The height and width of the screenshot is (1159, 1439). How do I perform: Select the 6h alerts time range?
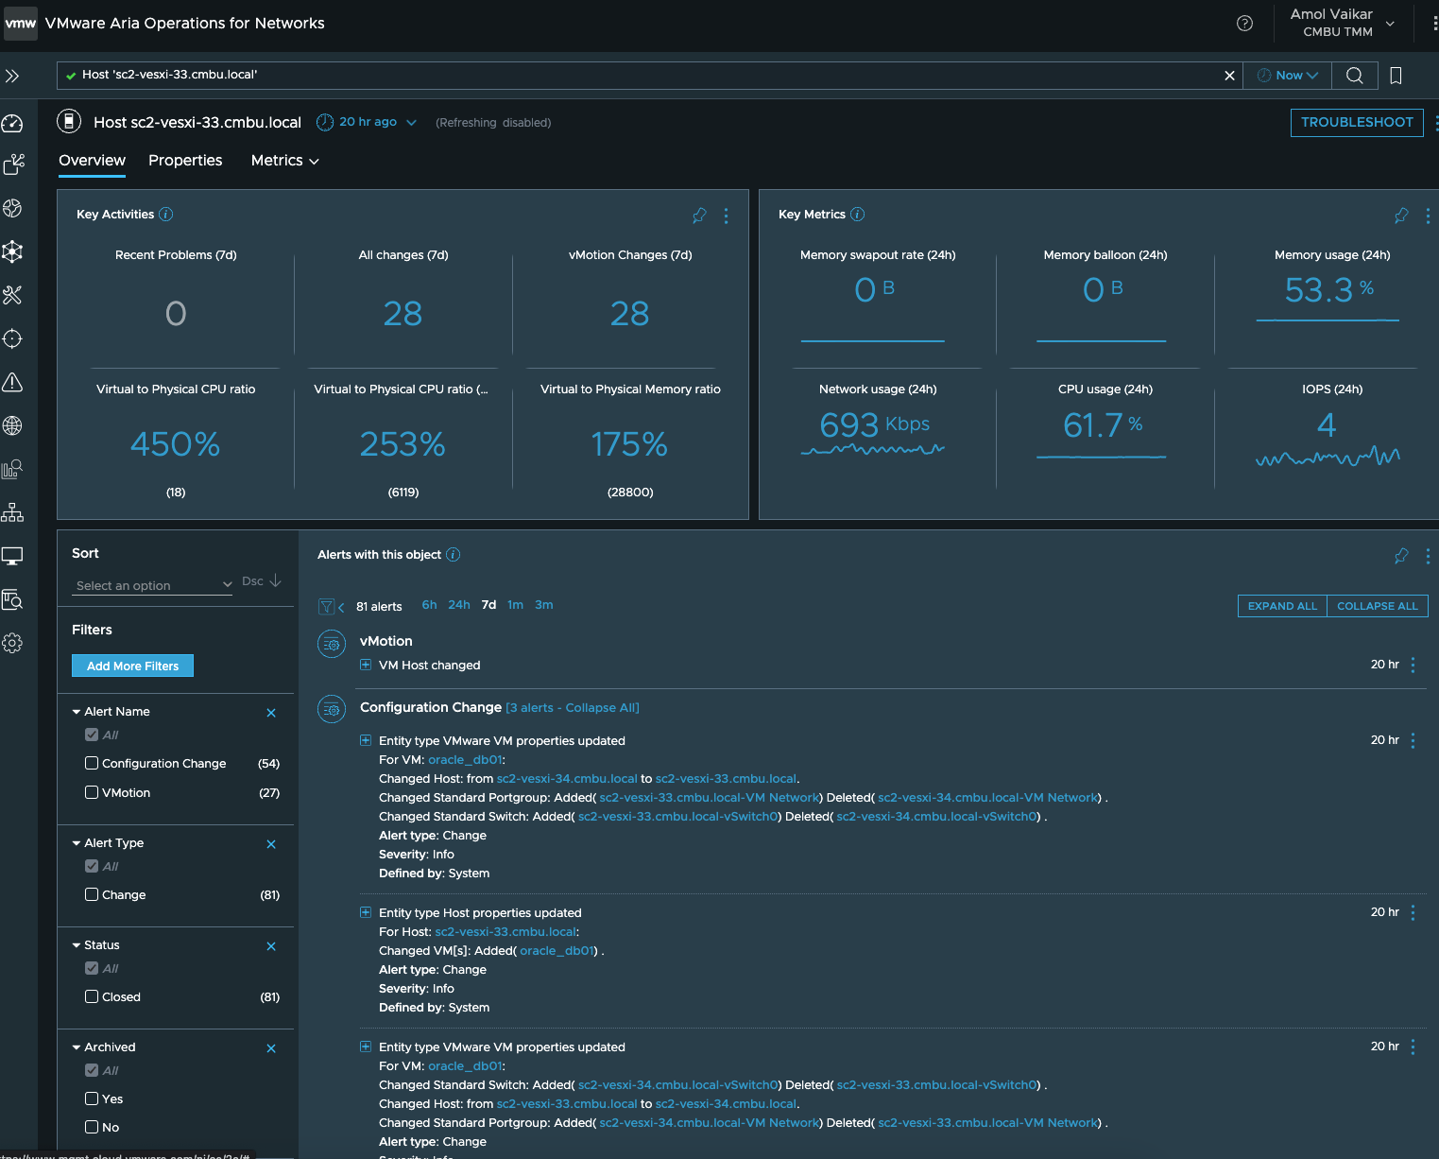[429, 605]
